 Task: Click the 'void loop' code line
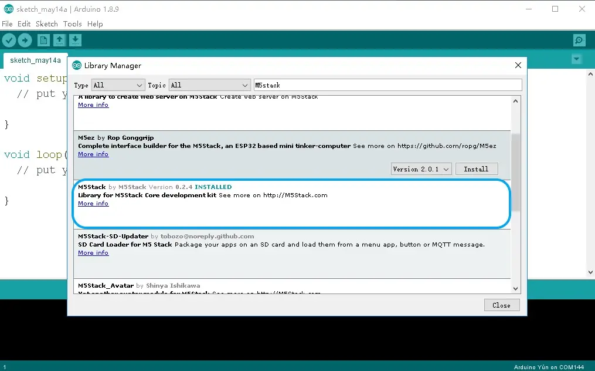[x=36, y=155]
